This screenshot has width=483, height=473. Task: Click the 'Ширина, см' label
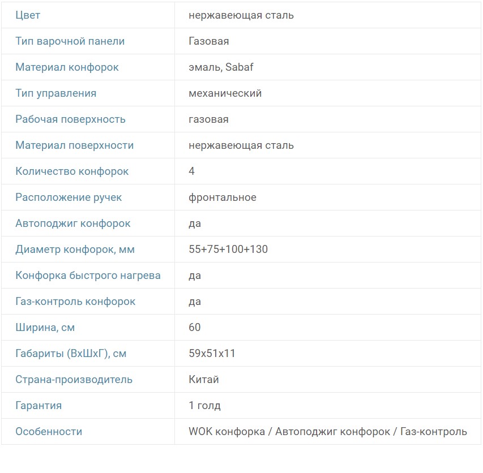45,328
